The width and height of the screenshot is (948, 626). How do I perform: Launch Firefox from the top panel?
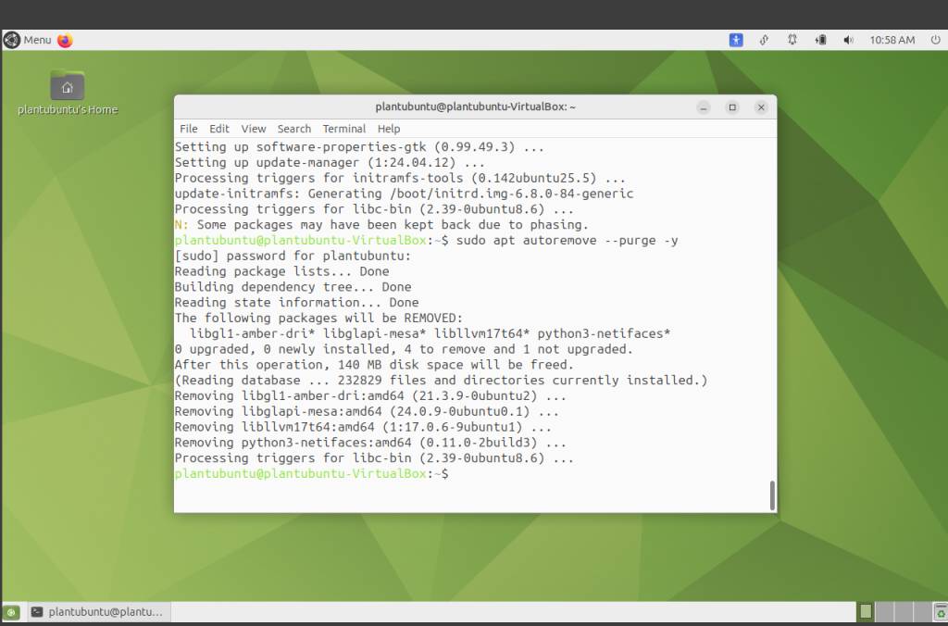click(x=65, y=40)
